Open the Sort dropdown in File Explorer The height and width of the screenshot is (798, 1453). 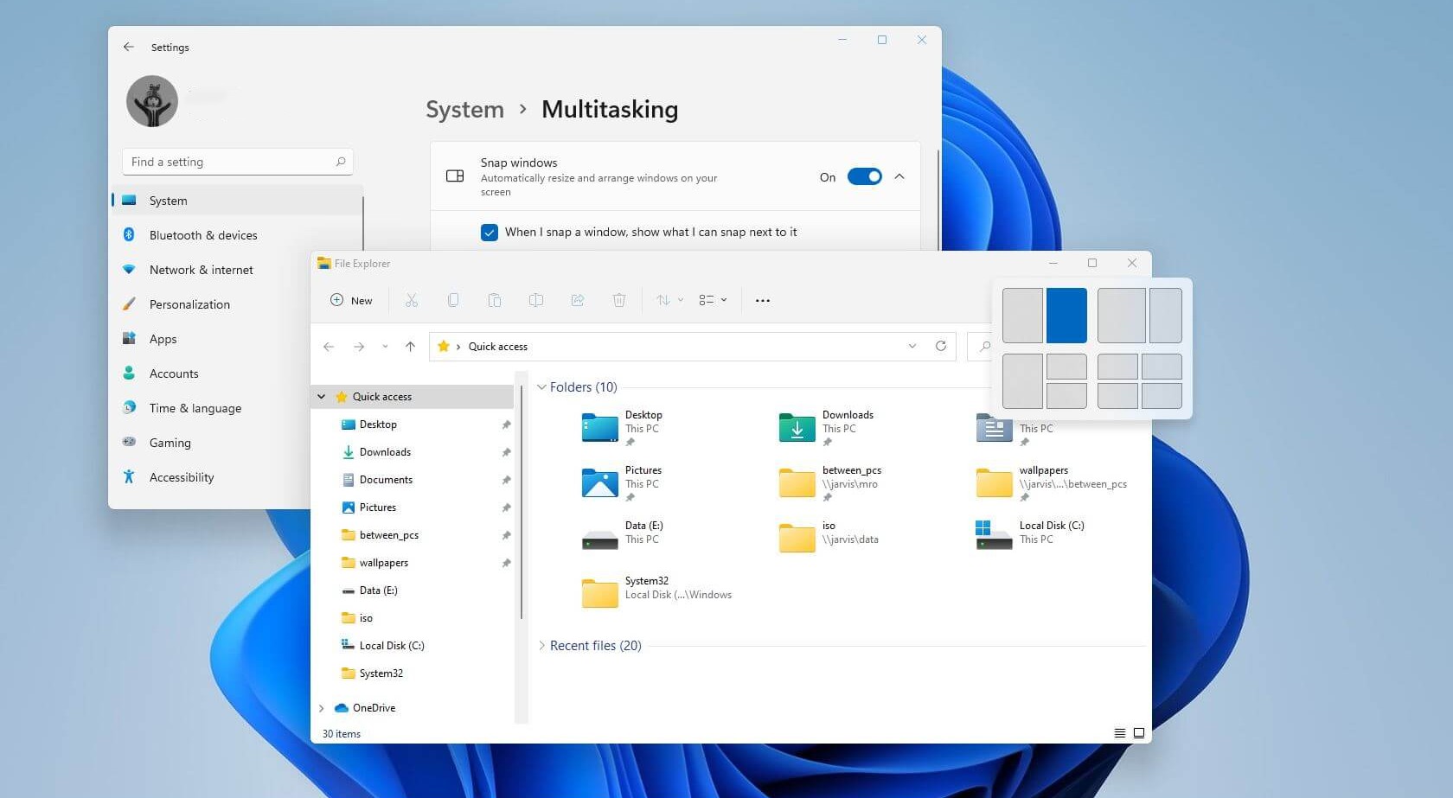(667, 300)
